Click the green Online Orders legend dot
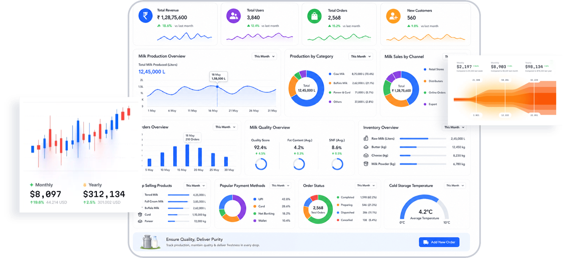 tap(425, 92)
